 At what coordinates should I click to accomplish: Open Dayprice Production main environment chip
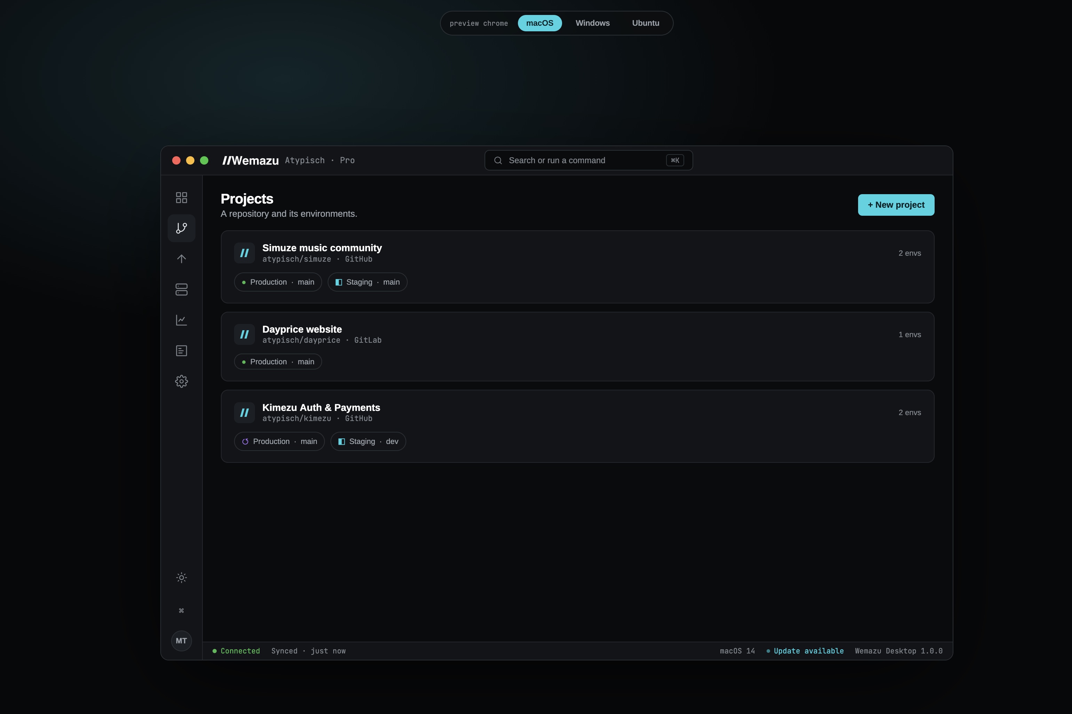coord(278,362)
